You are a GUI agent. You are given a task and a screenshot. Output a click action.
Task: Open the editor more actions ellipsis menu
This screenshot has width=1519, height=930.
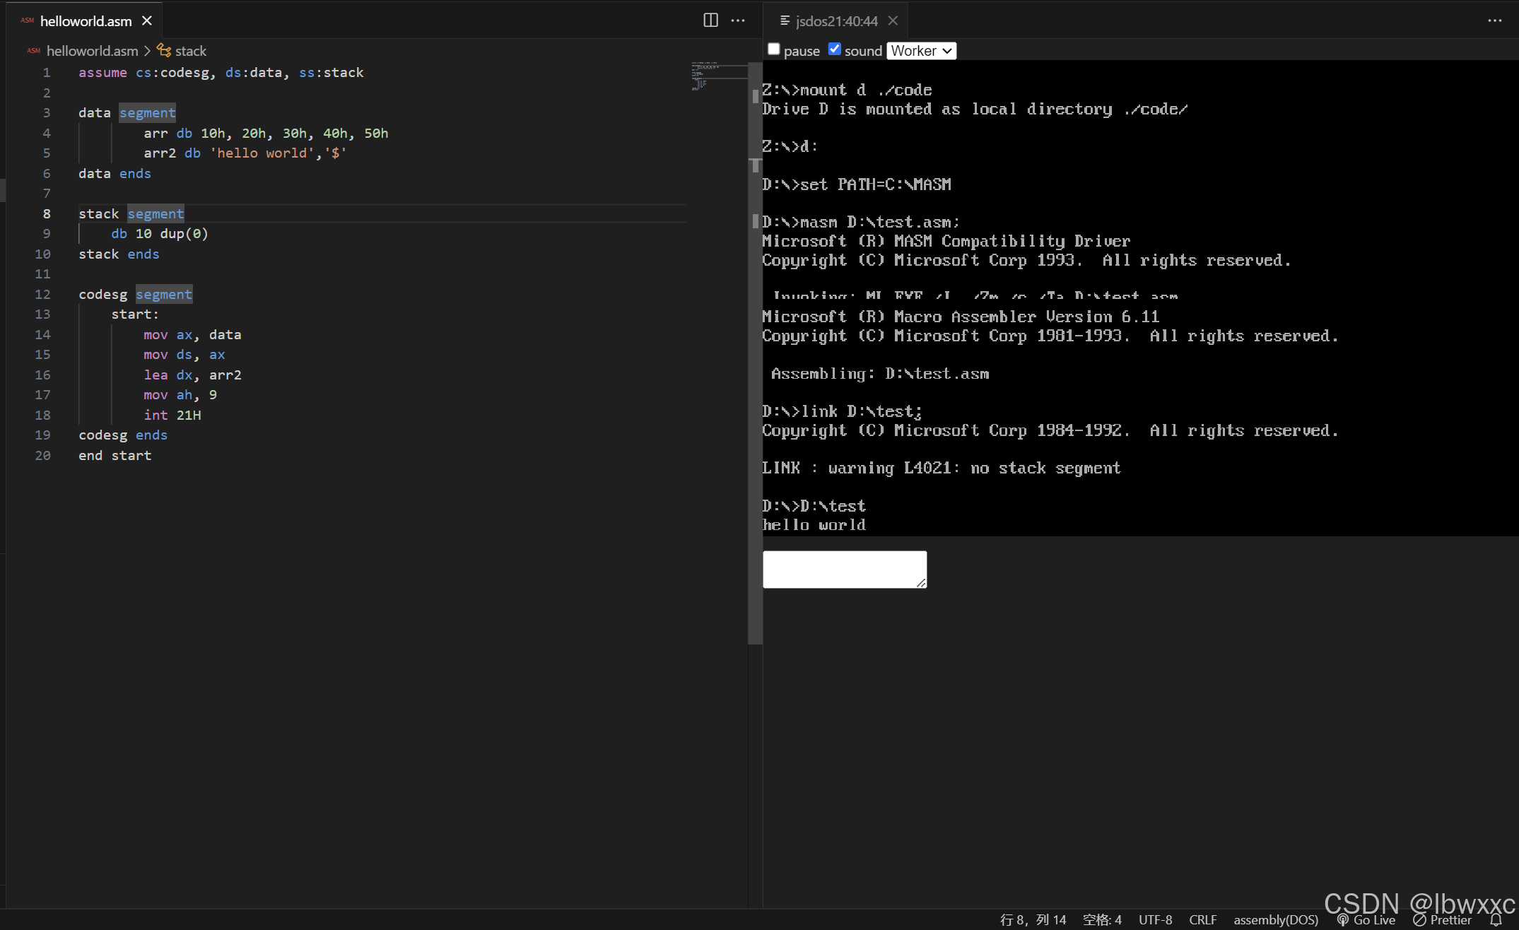click(x=738, y=20)
